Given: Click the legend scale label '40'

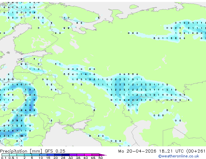Looking at the screenshot, I should pos(85,158).
